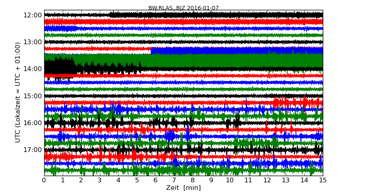
Task: Click the plot title BW.RLAS..BJZ 2016-01-07
Action: 183,8
